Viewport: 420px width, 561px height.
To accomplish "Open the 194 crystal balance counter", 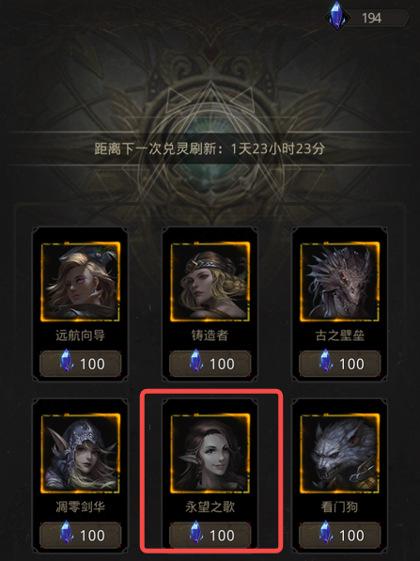I will (372, 18).
